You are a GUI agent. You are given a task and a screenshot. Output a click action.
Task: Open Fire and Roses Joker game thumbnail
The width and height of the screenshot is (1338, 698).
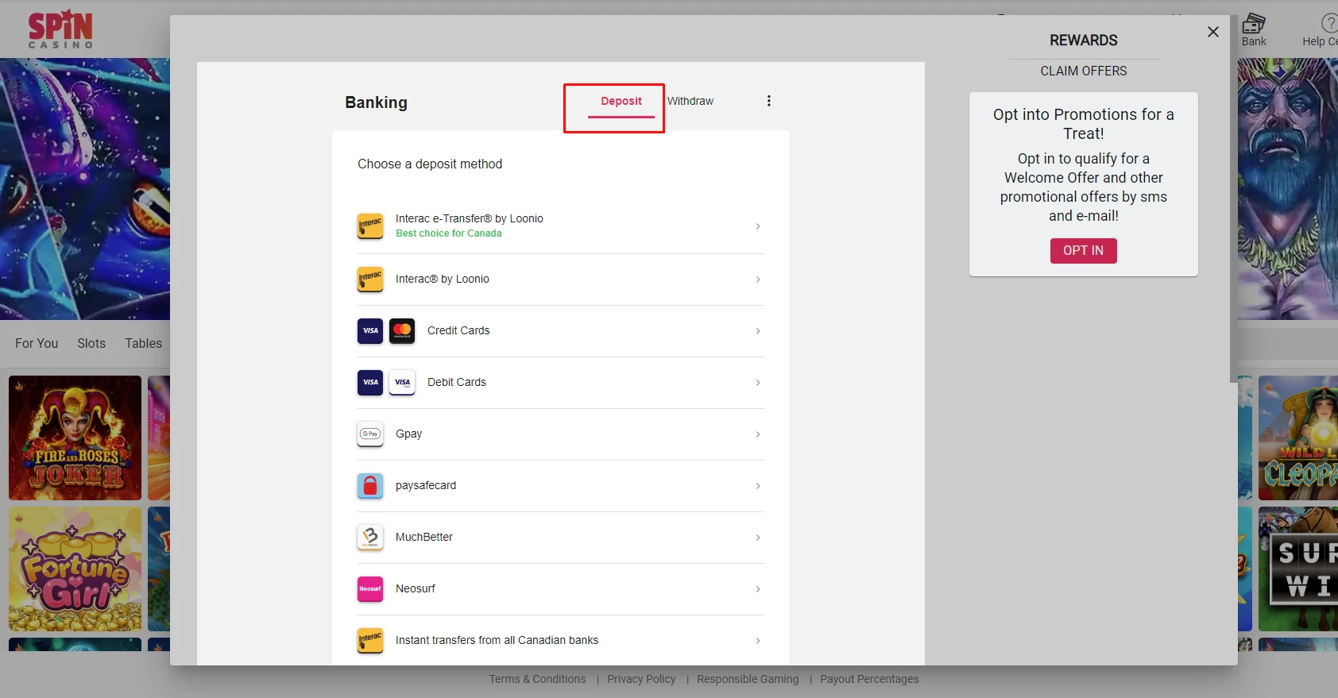[75, 438]
